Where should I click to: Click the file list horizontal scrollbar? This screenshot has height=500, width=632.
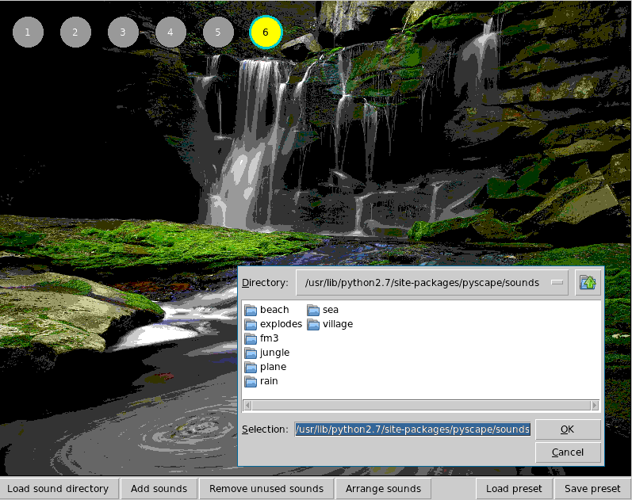[x=420, y=405]
